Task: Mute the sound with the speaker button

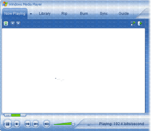Action: click(46, 124)
